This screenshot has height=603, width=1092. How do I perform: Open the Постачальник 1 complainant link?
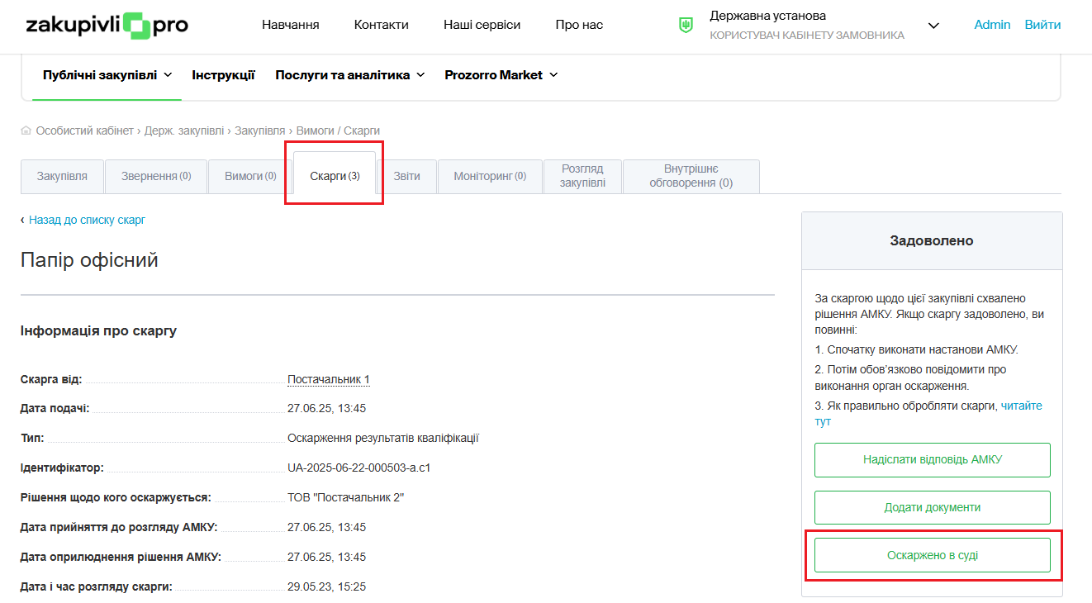pos(328,380)
